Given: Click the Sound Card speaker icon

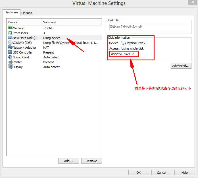Looking at the screenshot, I should point(10,57).
